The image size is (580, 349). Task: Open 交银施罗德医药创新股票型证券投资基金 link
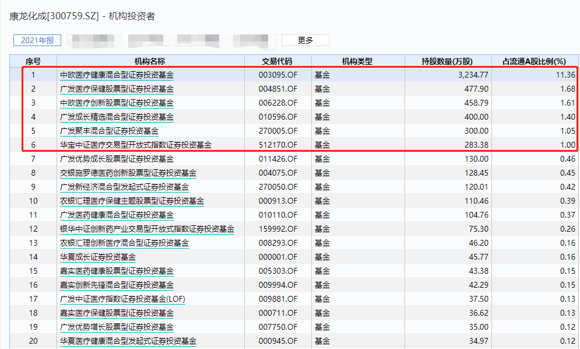[x=128, y=173]
